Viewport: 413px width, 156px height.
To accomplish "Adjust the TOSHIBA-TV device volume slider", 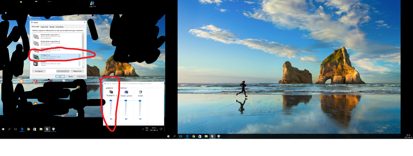I will (x=111, y=100).
